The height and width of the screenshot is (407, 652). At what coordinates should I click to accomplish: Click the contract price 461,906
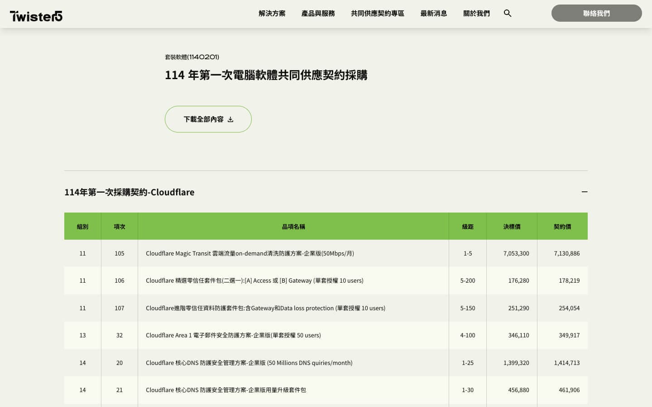pyautogui.click(x=569, y=390)
